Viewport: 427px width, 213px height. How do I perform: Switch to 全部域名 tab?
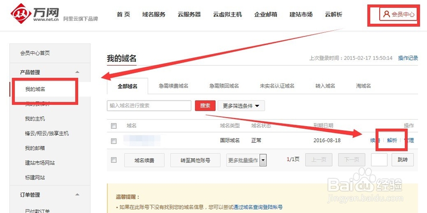pyautogui.click(x=127, y=86)
